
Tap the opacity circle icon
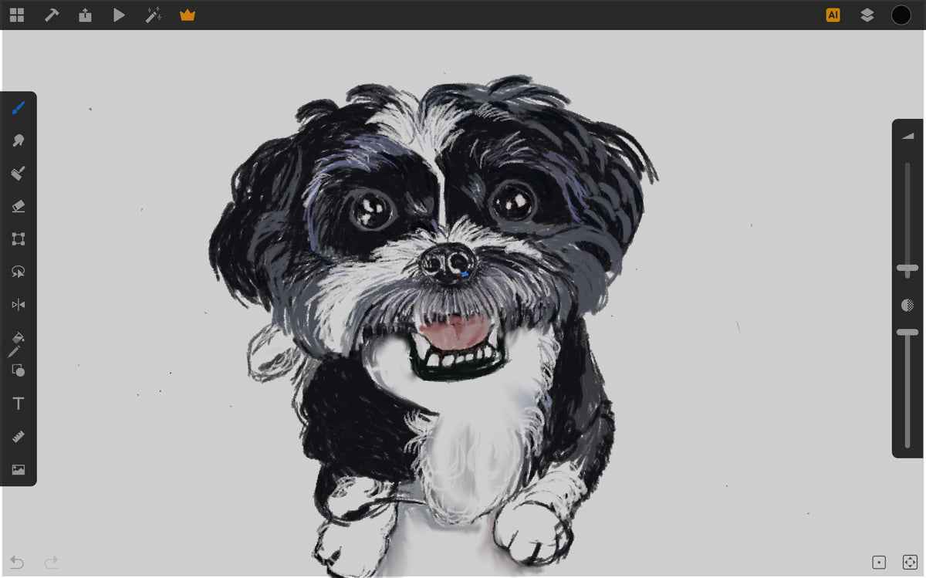907,306
